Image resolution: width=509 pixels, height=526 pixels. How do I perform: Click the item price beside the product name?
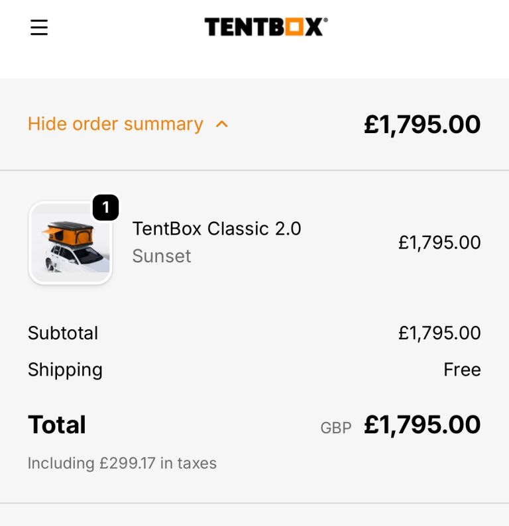click(439, 242)
